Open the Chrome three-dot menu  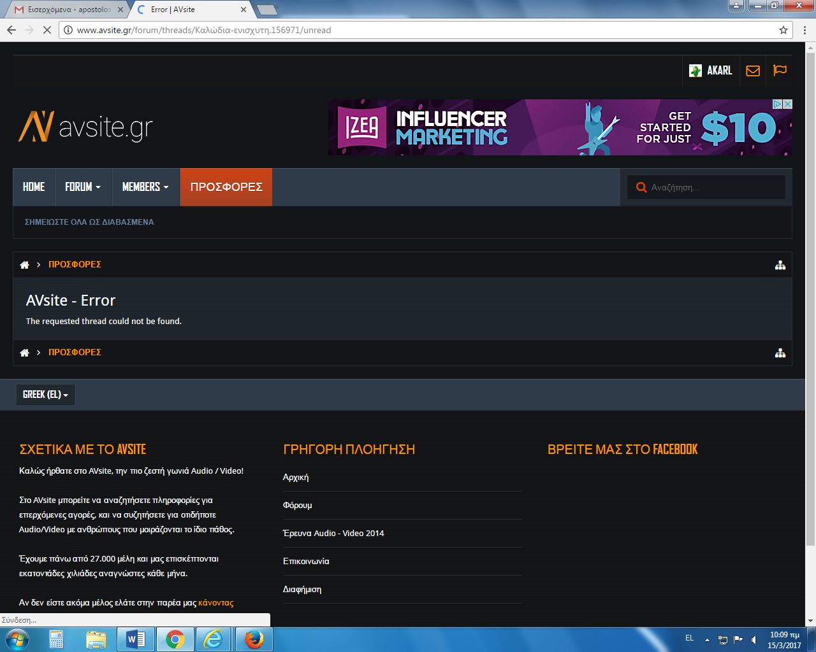click(805, 30)
